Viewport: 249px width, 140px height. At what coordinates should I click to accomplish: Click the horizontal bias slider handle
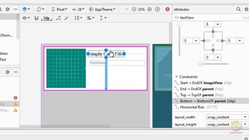coord(201,64)
